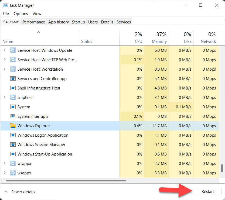The height and width of the screenshot is (200, 225).
Task: Open the Options menu
Action: click(x=21, y=14)
